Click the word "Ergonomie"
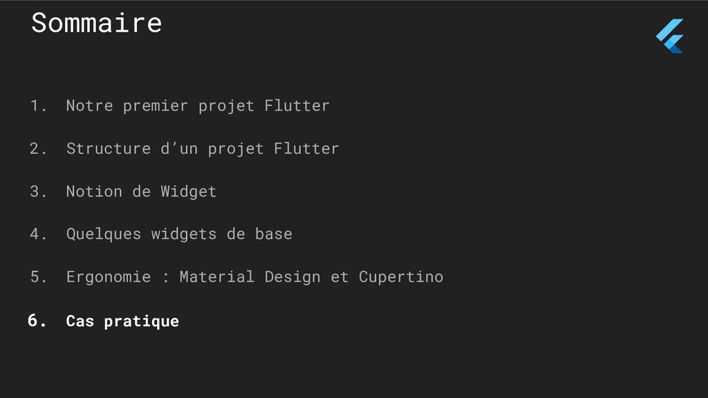The height and width of the screenshot is (398, 708). click(109, 277)
